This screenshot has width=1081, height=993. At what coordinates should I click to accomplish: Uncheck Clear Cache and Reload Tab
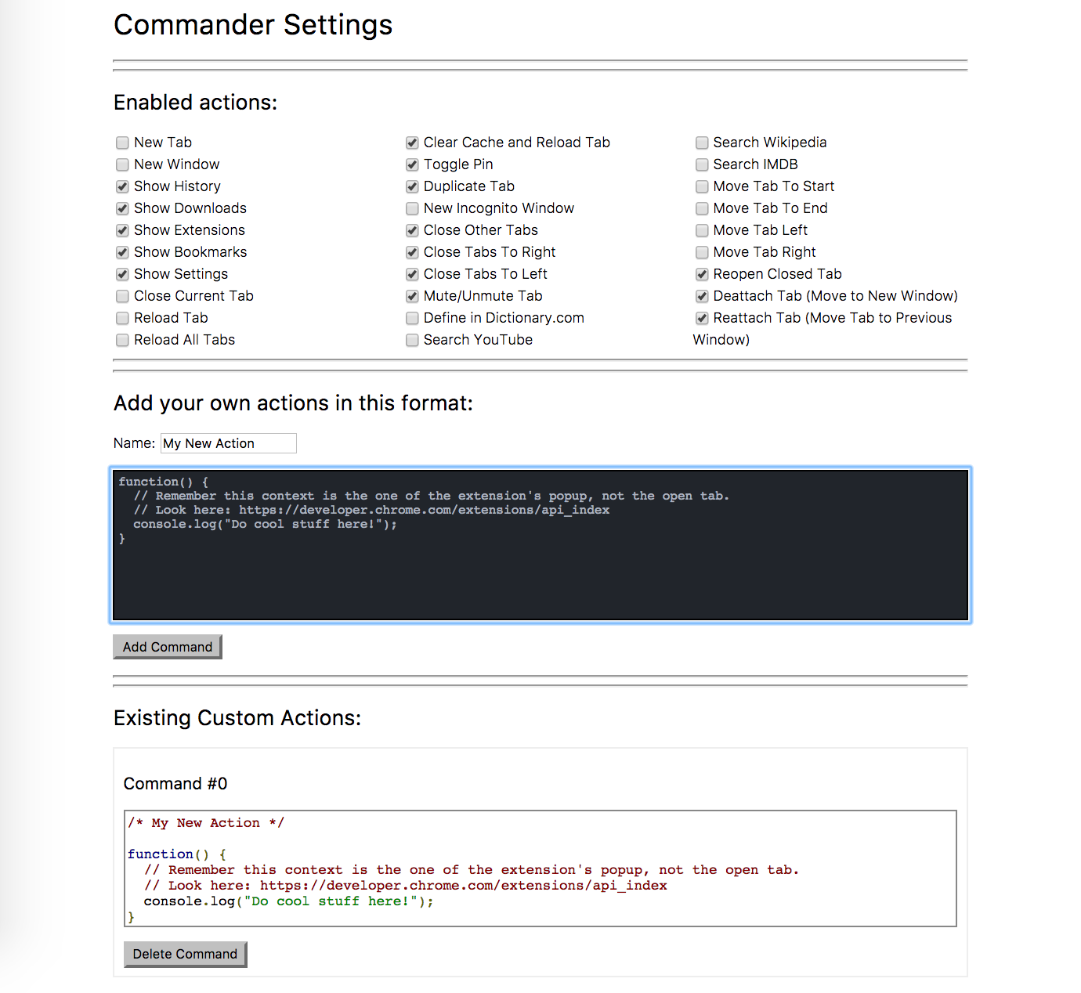pyautogui.click(x=412, y=143)
